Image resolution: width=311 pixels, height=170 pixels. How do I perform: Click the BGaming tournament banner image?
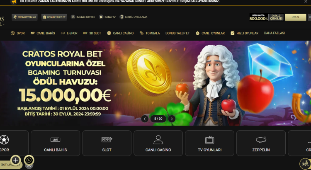(155, 83)
